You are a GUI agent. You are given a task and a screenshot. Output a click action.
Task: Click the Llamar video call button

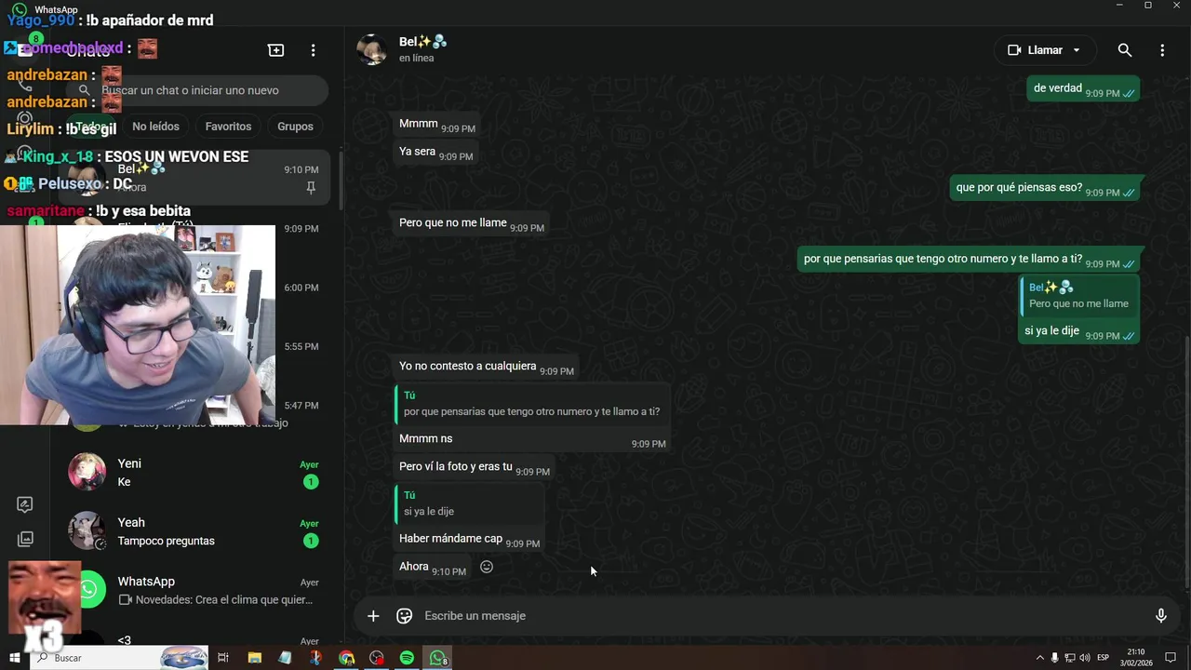[1035, 50]
